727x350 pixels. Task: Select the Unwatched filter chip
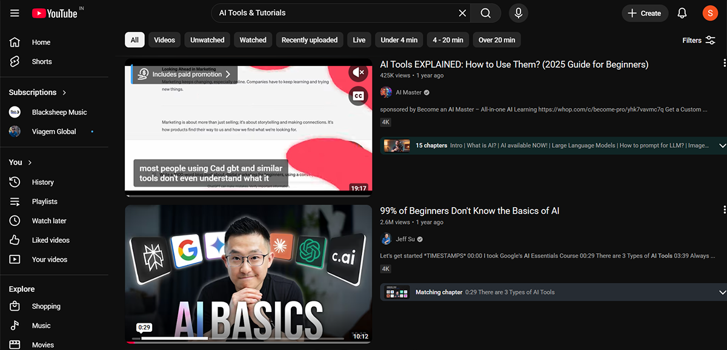[207, 40]
